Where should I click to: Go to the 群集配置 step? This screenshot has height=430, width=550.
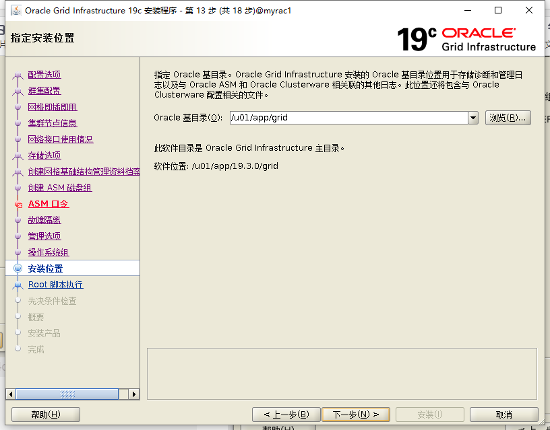pyautogui.click(x=44, y=91)
